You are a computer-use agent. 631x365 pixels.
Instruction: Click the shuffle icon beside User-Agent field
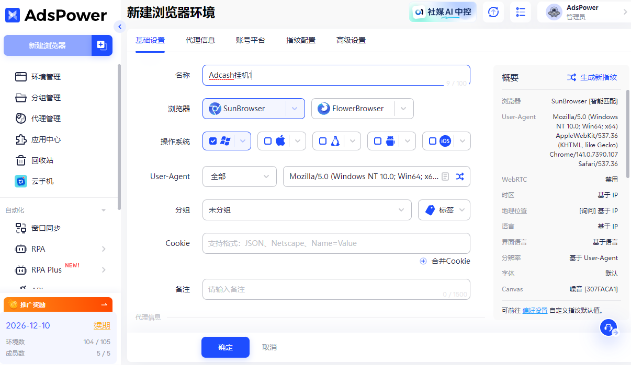(x=459, y=176)
